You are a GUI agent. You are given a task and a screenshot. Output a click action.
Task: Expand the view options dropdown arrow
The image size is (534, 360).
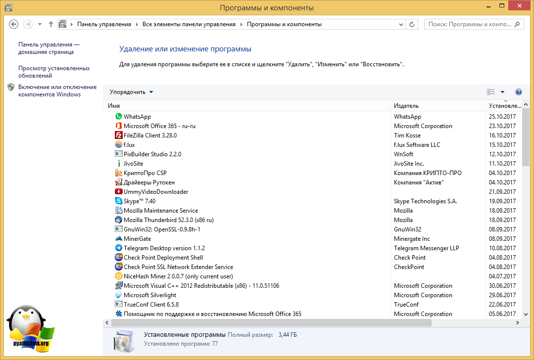(502, 92)
